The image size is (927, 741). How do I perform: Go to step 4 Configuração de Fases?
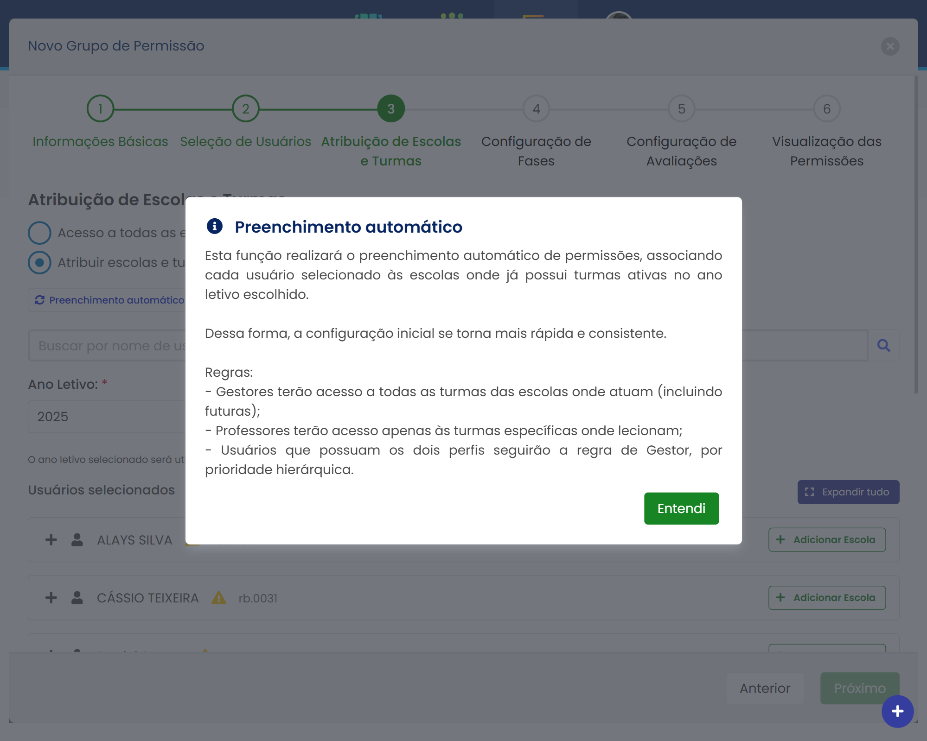(x=536, y=109)
